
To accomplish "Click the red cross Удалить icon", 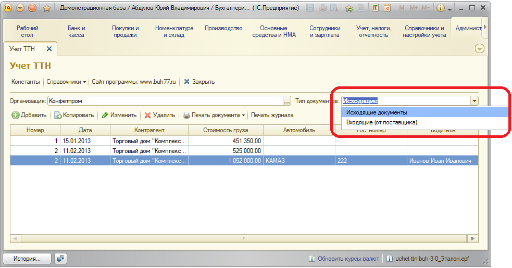I will point(148,116).
